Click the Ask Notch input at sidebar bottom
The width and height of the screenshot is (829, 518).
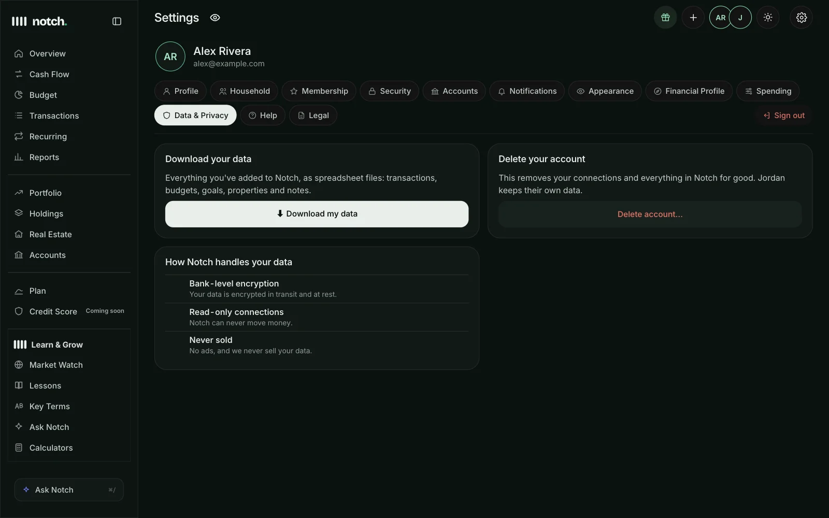click(69, 490)
